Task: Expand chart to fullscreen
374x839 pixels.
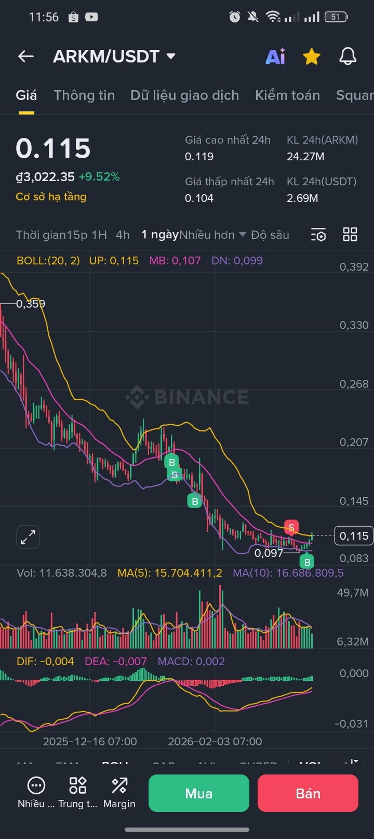Action: [x=28, y=537]
